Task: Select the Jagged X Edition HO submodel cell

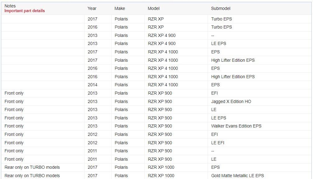Action: (x=231, y=101)
